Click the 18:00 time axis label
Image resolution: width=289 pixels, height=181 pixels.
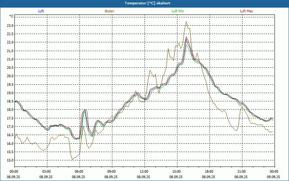click(x=209, y=172)
